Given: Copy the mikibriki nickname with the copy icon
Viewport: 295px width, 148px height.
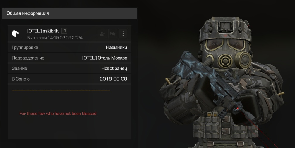Looking at the screenshot, I should click(64, 31).
